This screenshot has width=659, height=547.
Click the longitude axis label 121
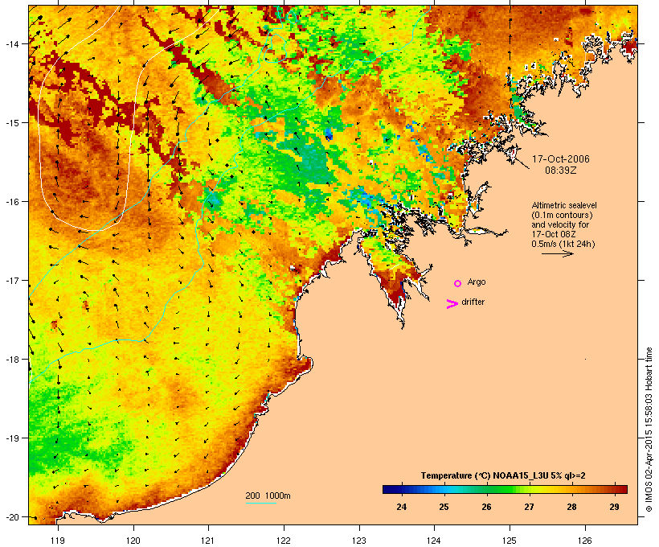click(208, 541)
